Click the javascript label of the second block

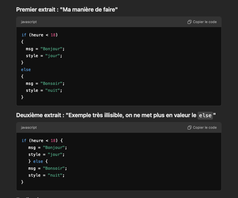(x=29, y=128)
